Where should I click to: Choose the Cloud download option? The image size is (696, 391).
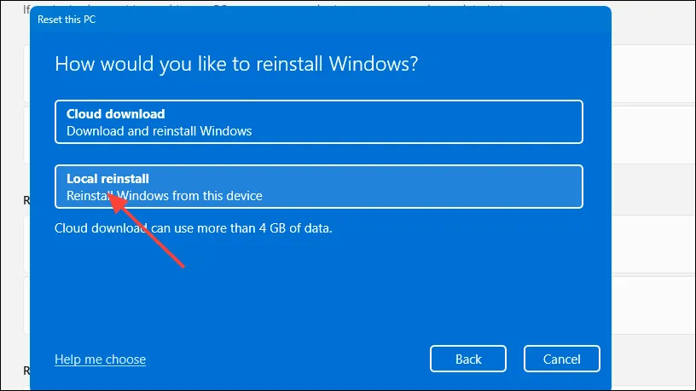(319, 122)
